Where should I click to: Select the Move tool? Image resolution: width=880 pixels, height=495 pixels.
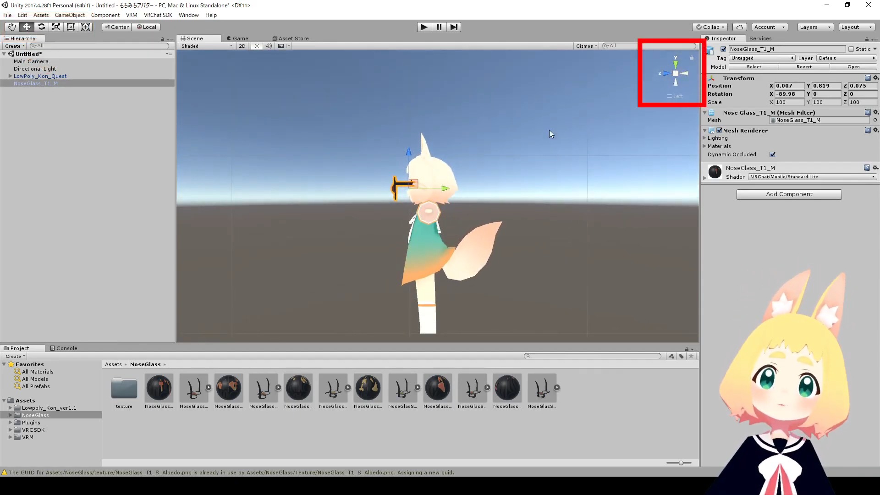[x=27, y=27]
